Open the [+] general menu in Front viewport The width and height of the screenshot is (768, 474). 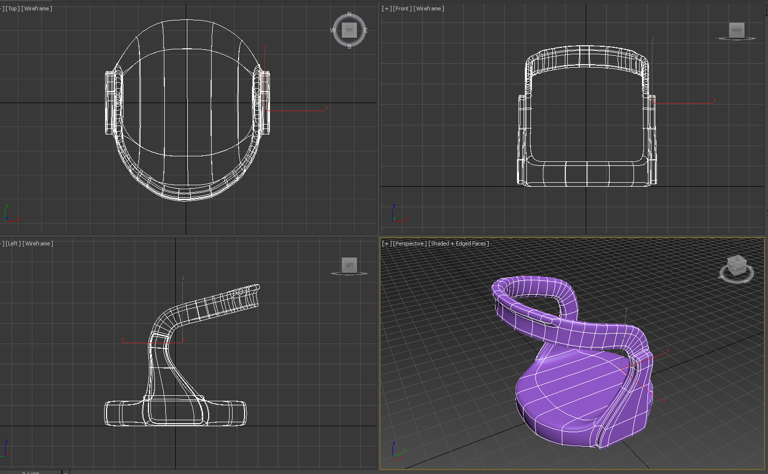point(386,8)
